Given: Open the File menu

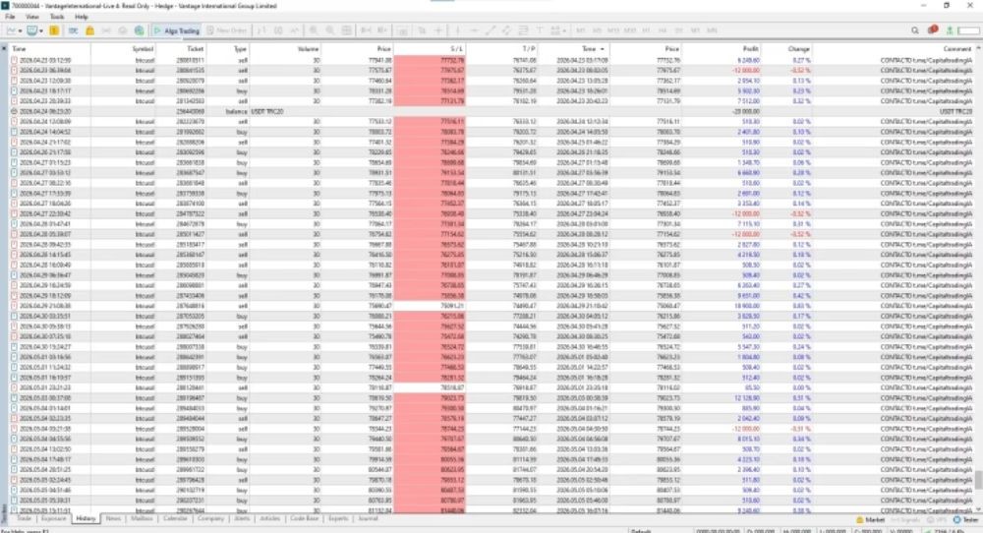Looking at the screenshot, I should point(10,17).
